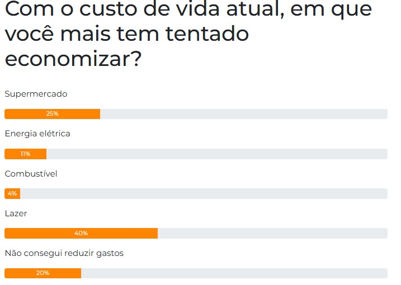The width and height of the screenshot is (401, 285).
Task: Click orange end of the Supermercado bar
Action: pos(97,114)
